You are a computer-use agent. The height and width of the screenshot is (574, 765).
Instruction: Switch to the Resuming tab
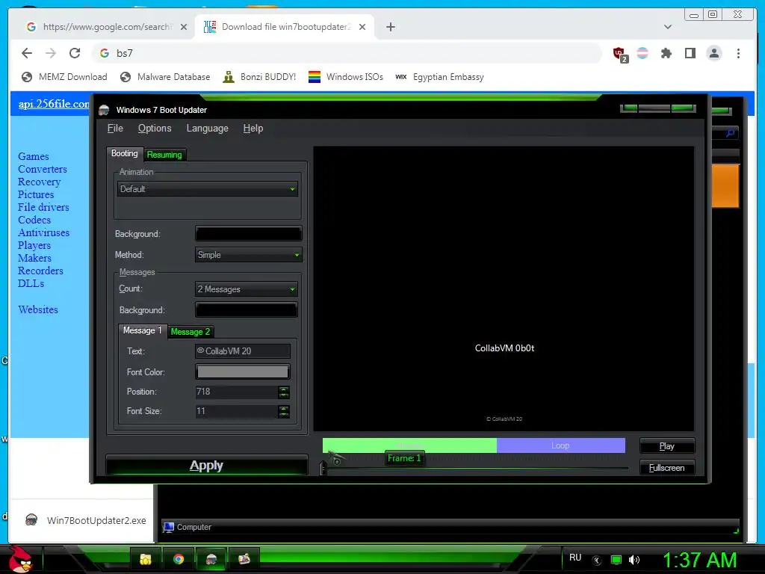164,155
